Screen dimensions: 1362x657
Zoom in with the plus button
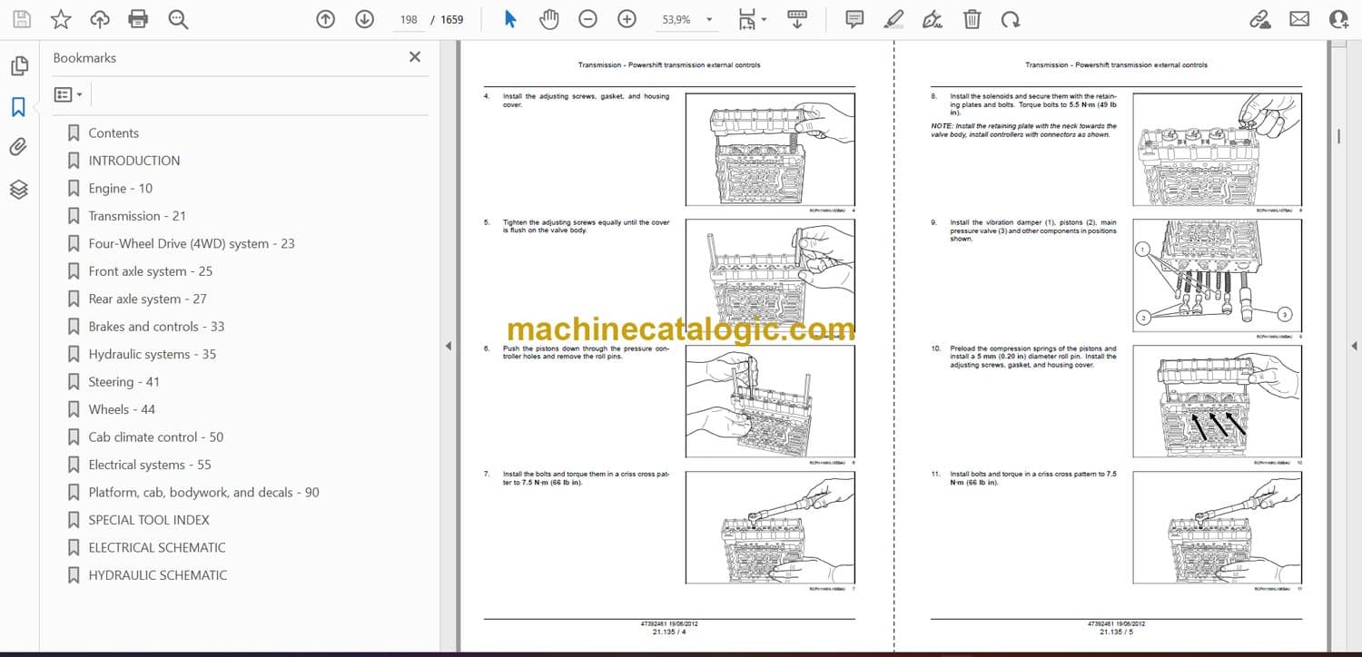click(627, 19)
